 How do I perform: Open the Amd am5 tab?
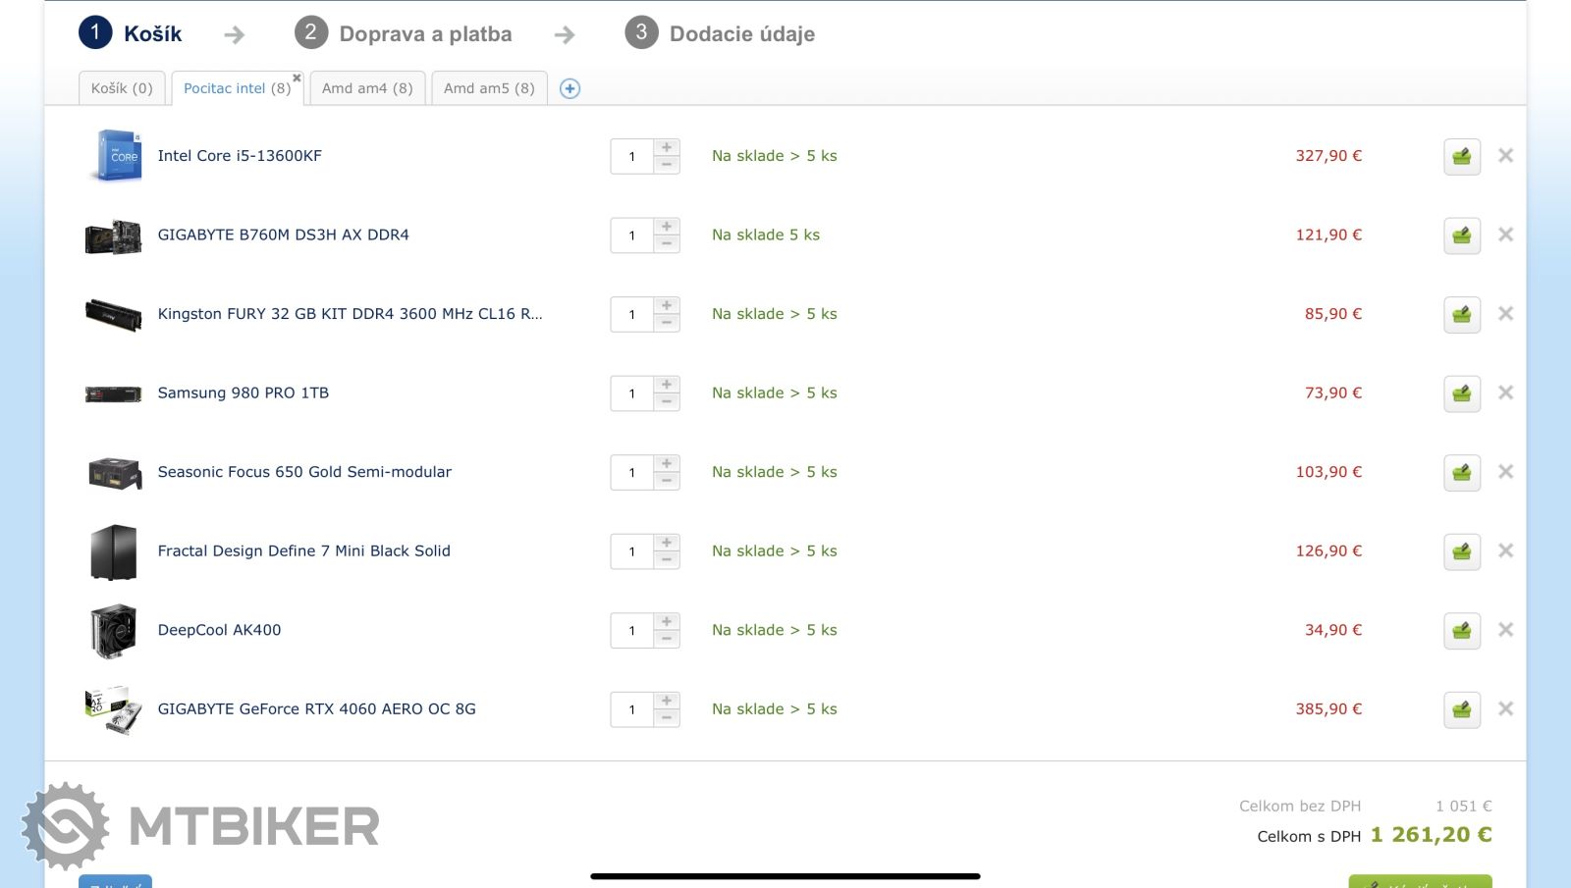coord(489,88)
